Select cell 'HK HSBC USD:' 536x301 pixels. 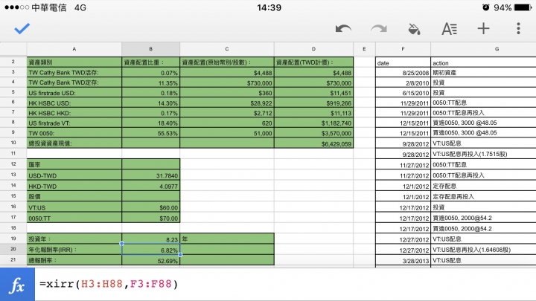point(74,103)
